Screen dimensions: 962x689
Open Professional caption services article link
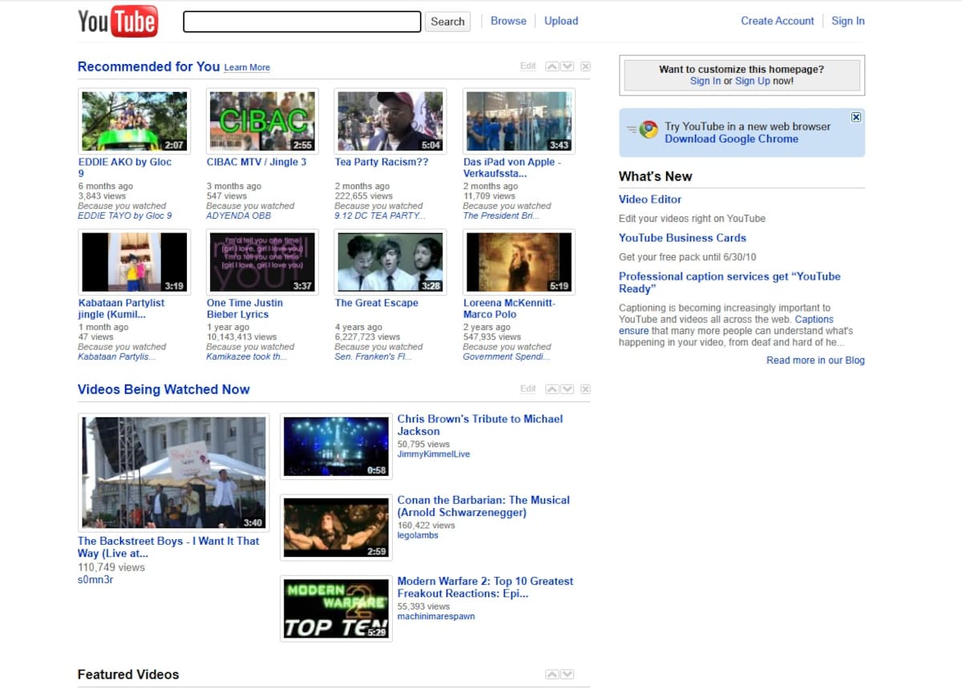pyautogui.click(x=730, y=282)
